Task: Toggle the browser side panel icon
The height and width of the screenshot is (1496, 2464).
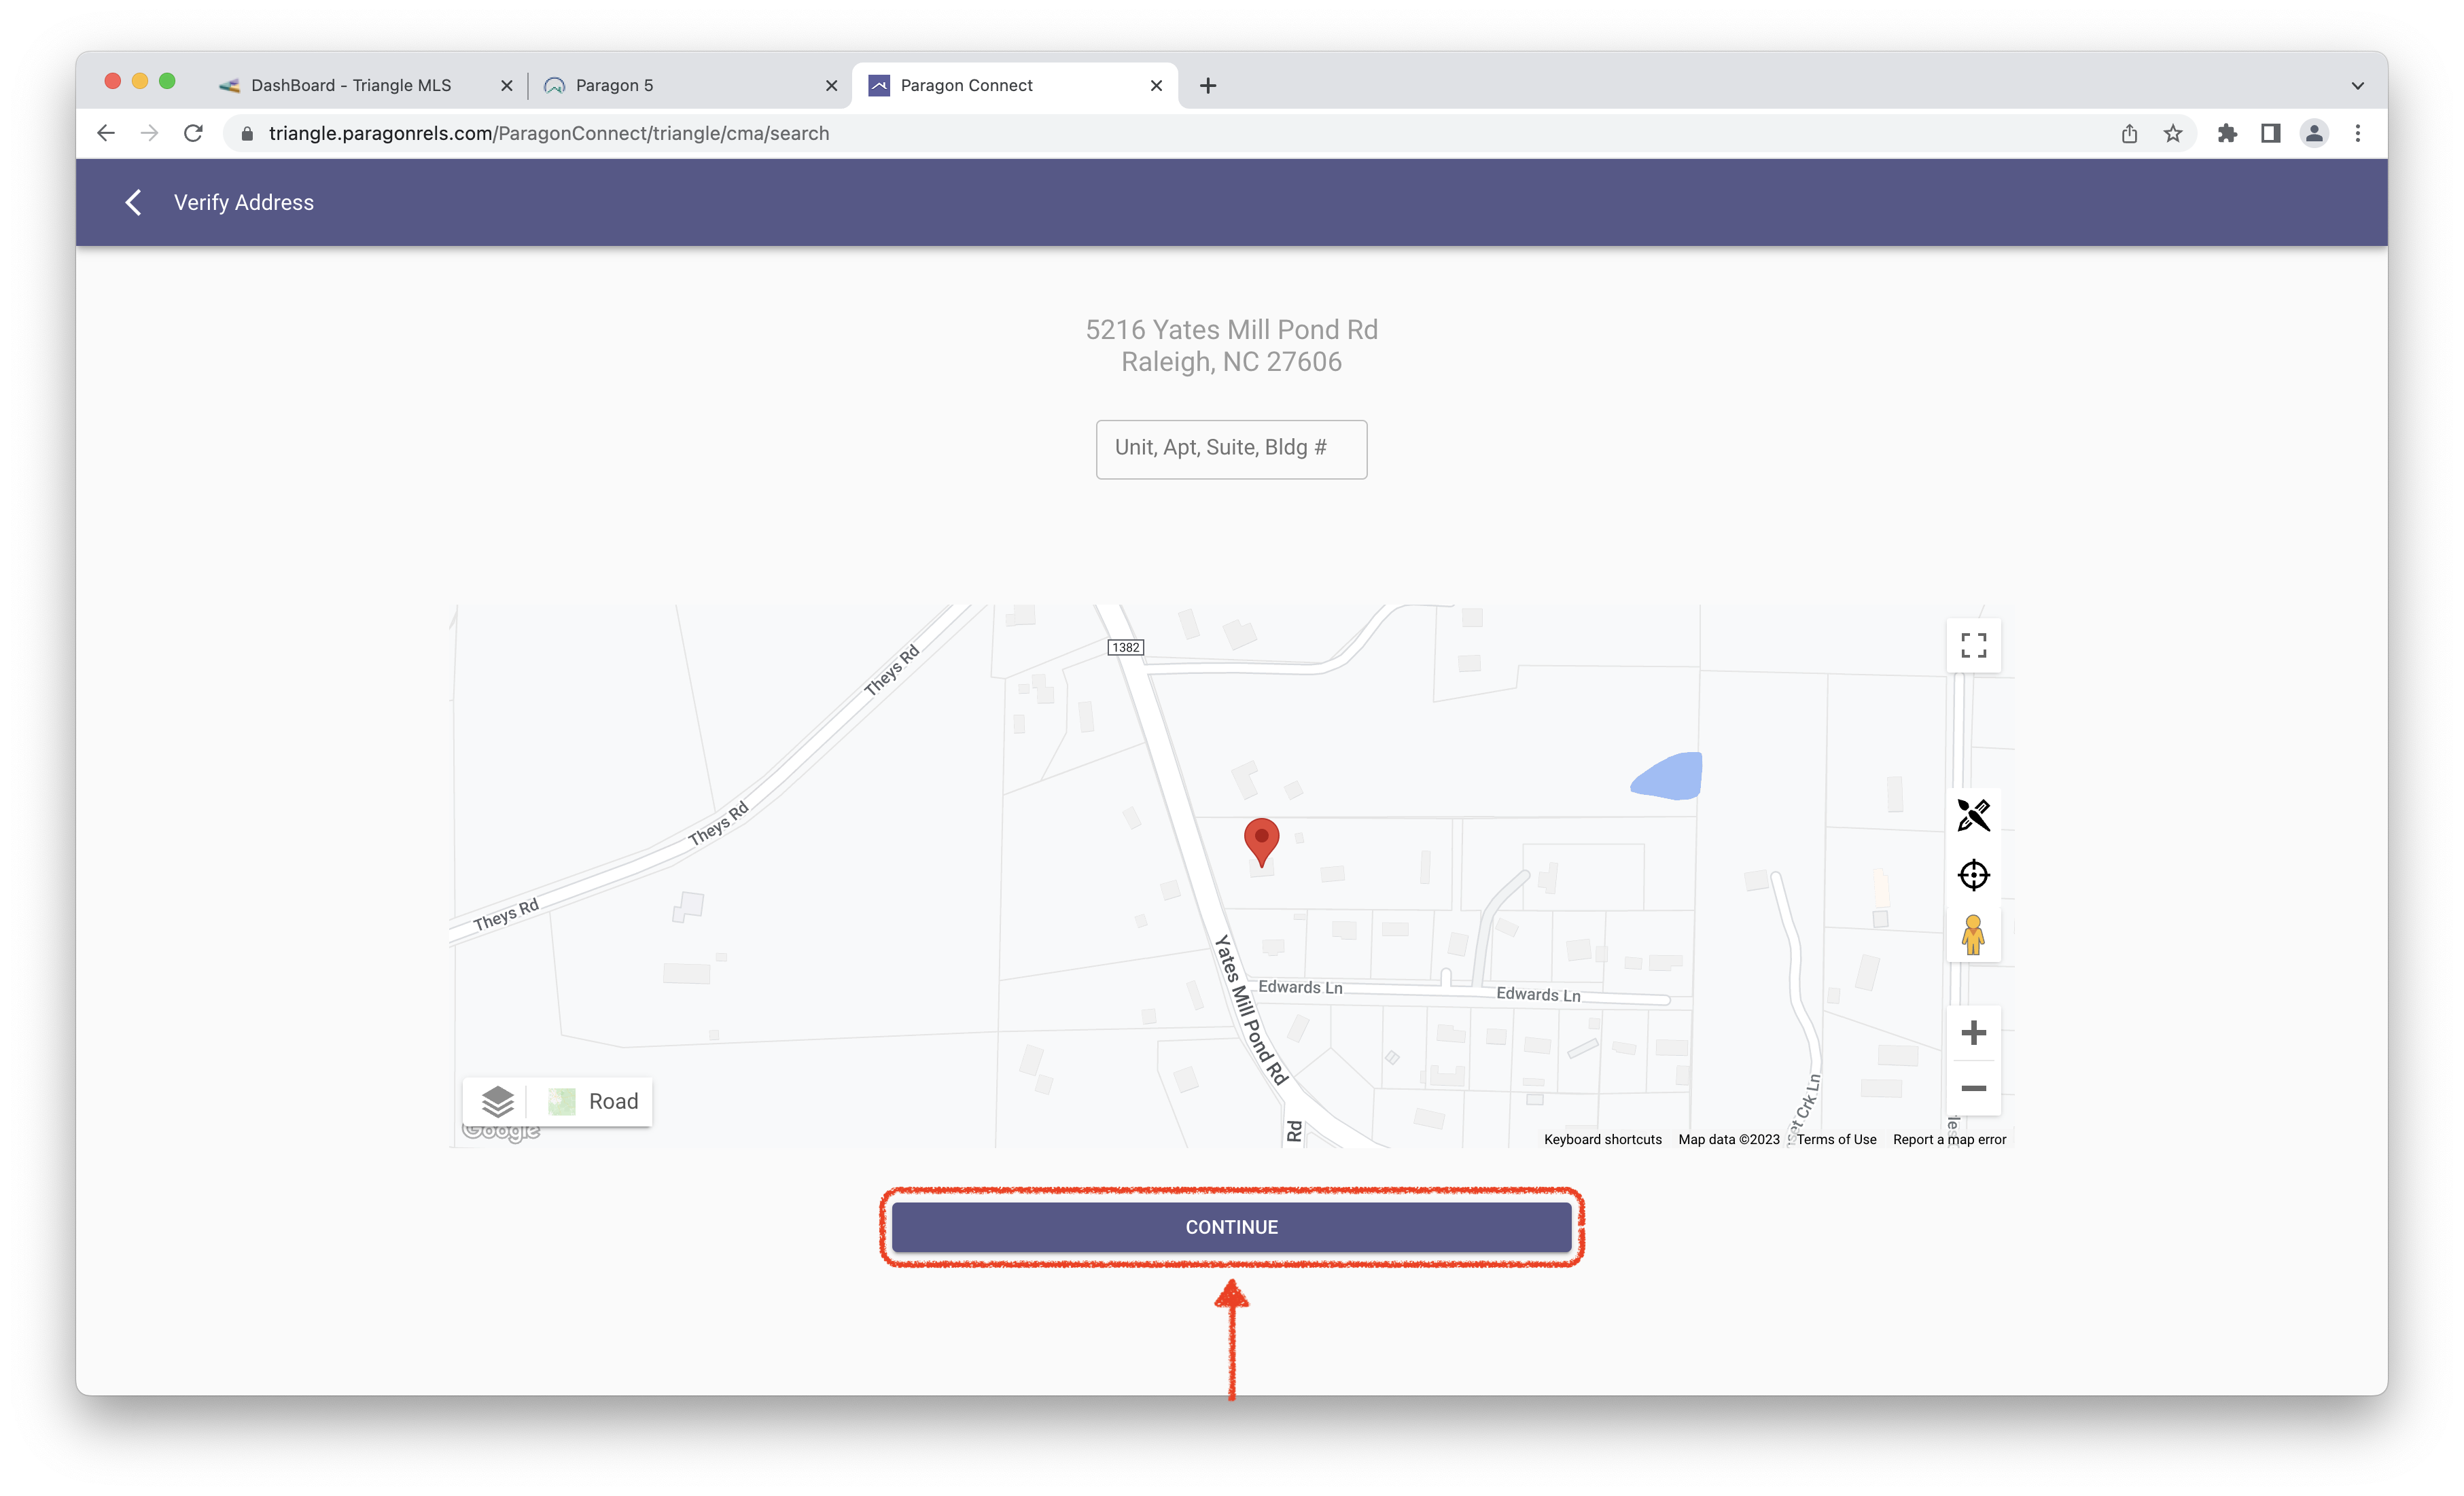Action: point(2270,133)
